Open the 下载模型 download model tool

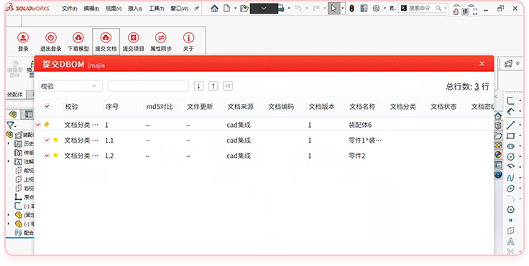[x=78, y=38]
